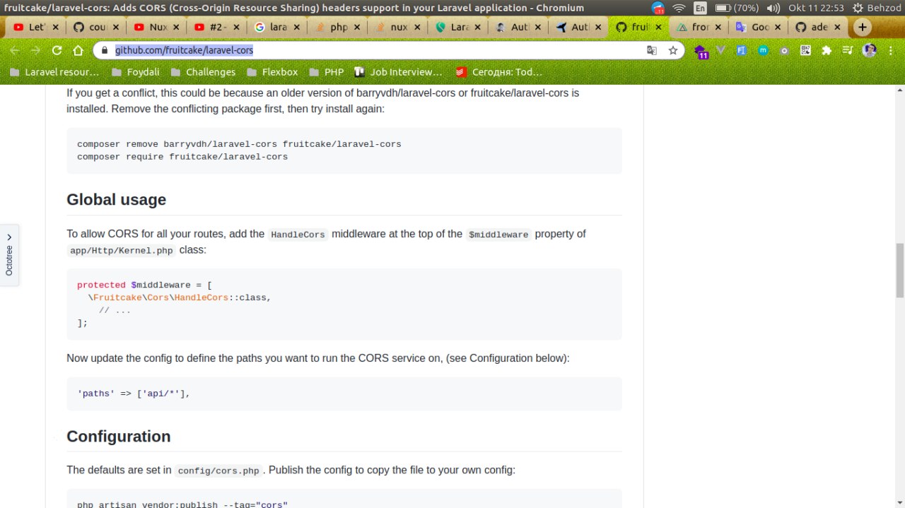
Task: Open the battery 70% indicator
Action: (x=737, y=8)
